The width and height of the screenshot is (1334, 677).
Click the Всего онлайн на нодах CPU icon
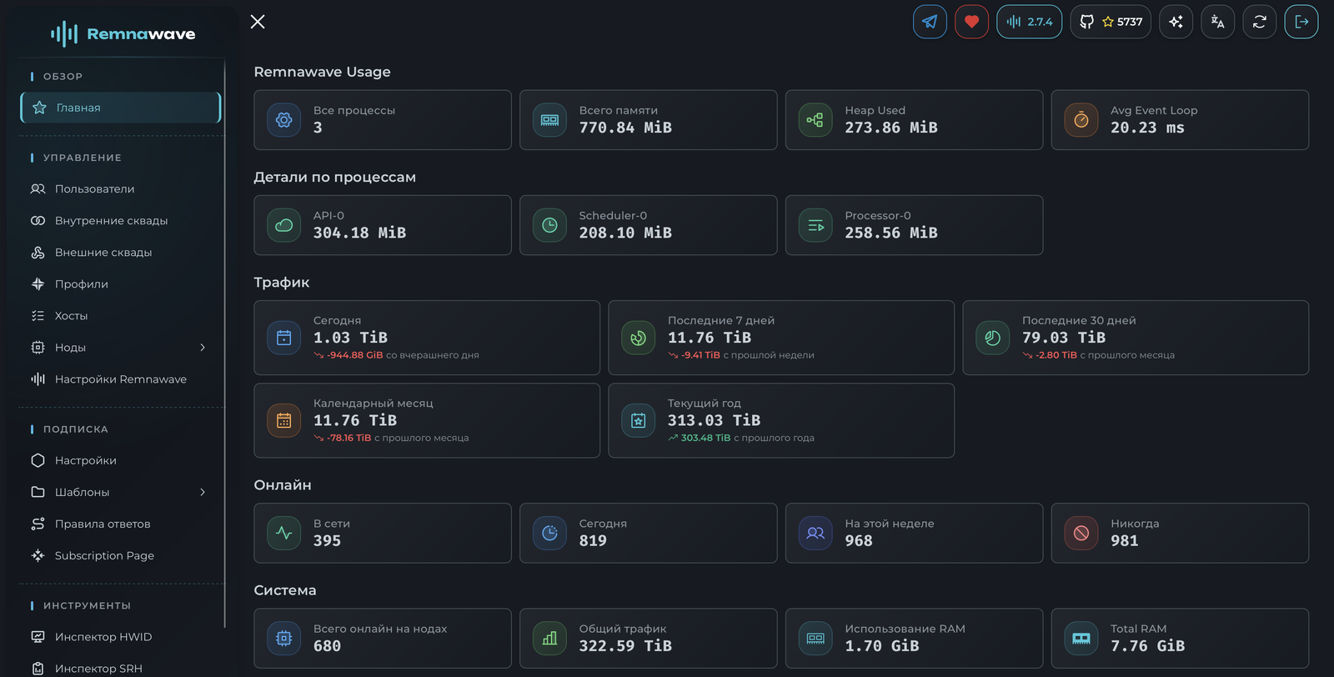click(283, 638)
